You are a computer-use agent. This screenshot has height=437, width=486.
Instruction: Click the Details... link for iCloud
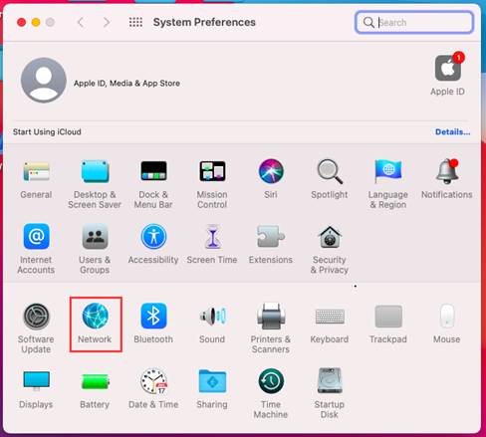pyautogui.click(x=452, y=132)
